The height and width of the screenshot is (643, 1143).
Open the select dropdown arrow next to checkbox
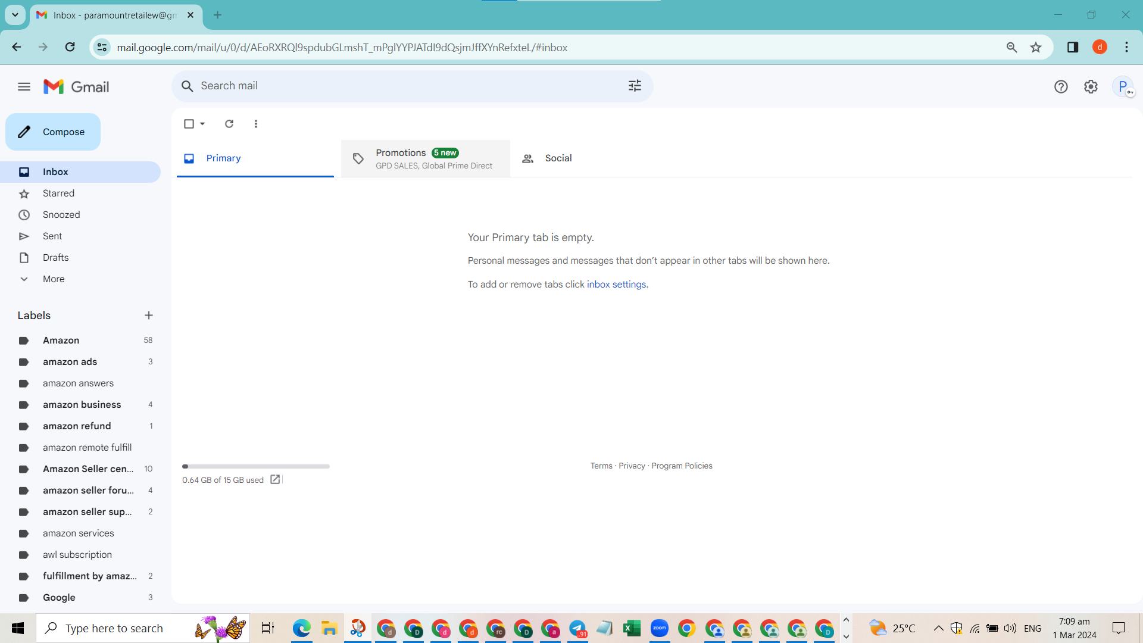(202, 124)
